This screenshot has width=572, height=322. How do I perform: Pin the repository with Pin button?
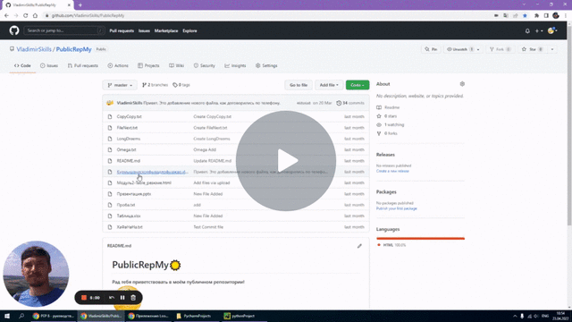tap(431, 49)
